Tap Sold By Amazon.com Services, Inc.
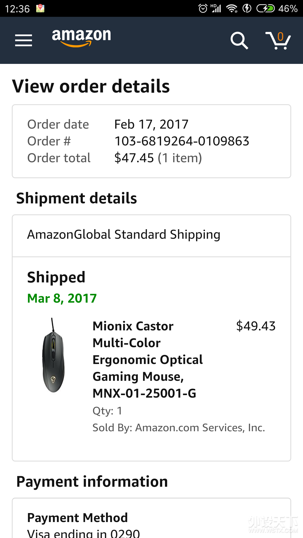 (179, 428)
